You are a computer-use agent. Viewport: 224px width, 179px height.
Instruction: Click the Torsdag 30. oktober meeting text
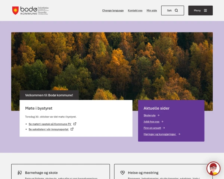51,117
